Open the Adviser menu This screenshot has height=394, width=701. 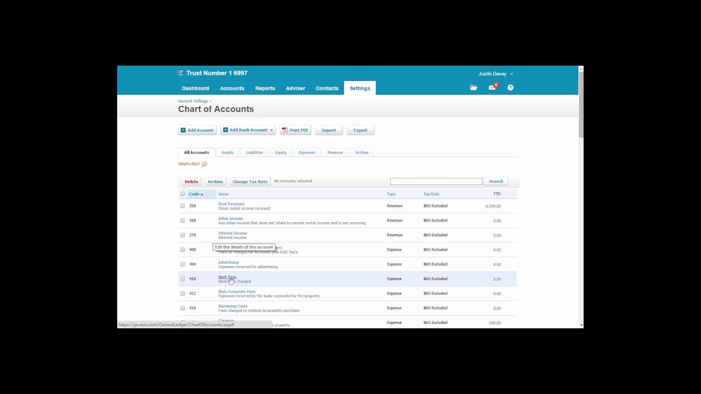click(x=296, y=88)
